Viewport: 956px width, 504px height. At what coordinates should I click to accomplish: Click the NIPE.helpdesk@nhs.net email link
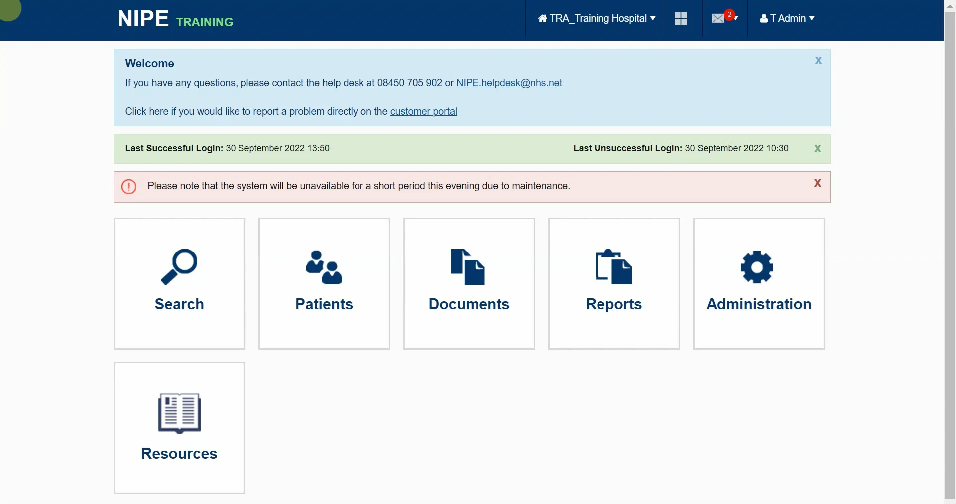point(509,83)
